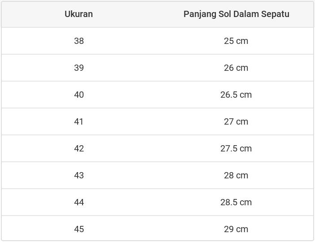Image resolution: width=315 pixels, height=242 pixels.
Task: Select the size 44 cell
Action: coord(79,202)
